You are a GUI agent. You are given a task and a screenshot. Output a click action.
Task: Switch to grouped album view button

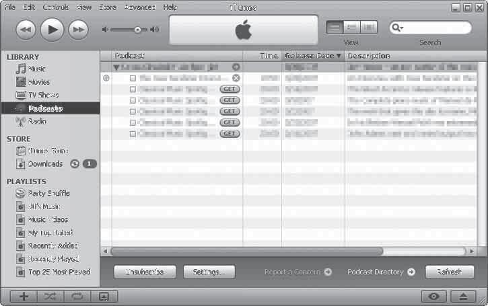pyautogui.click(x=351, y=28)
